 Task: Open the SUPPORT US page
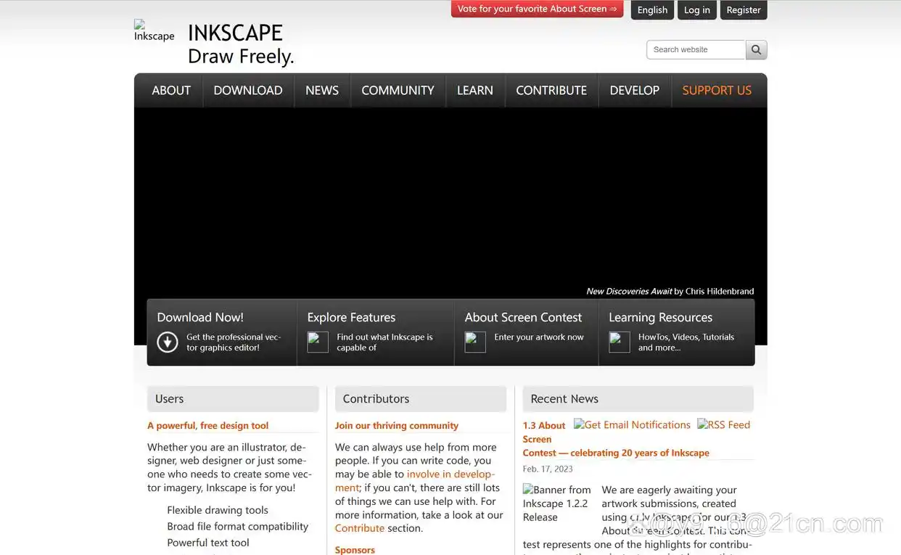point(717,91)
